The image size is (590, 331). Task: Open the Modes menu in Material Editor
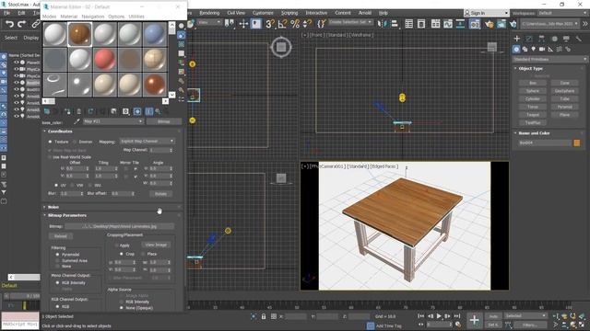click(49, 17)
